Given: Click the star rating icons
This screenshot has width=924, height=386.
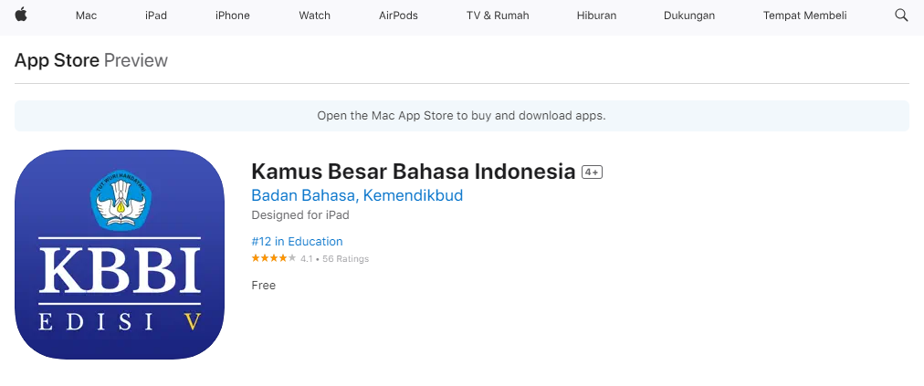Looking at the screenshot, I should tap(273, 258).
